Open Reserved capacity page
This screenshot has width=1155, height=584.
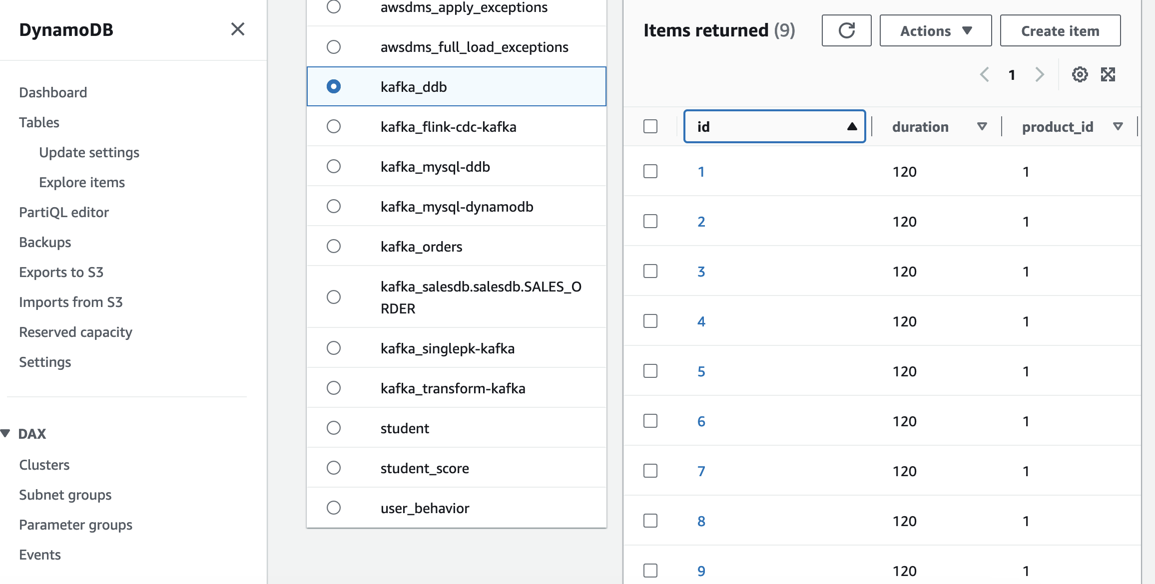[75, 332]
